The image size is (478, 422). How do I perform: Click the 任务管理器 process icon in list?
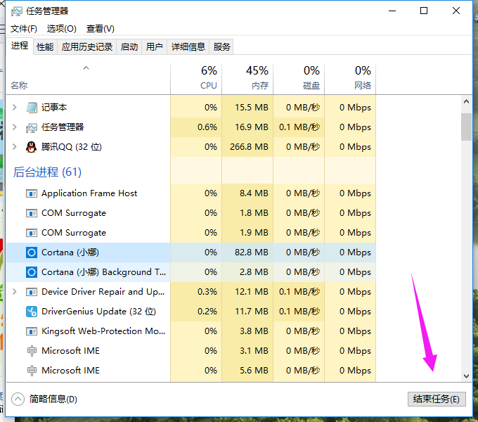[31, 127]
